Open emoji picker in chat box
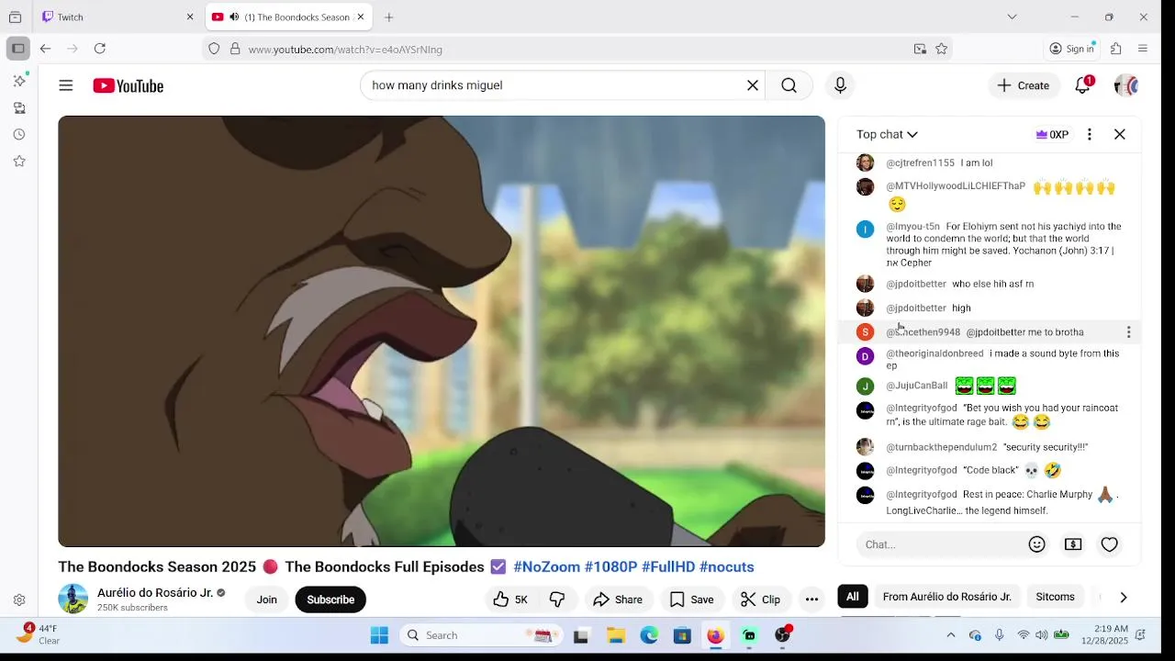Image resolution: width=1175 pixels, height=661 pixels. click(x=1037, y=544)
